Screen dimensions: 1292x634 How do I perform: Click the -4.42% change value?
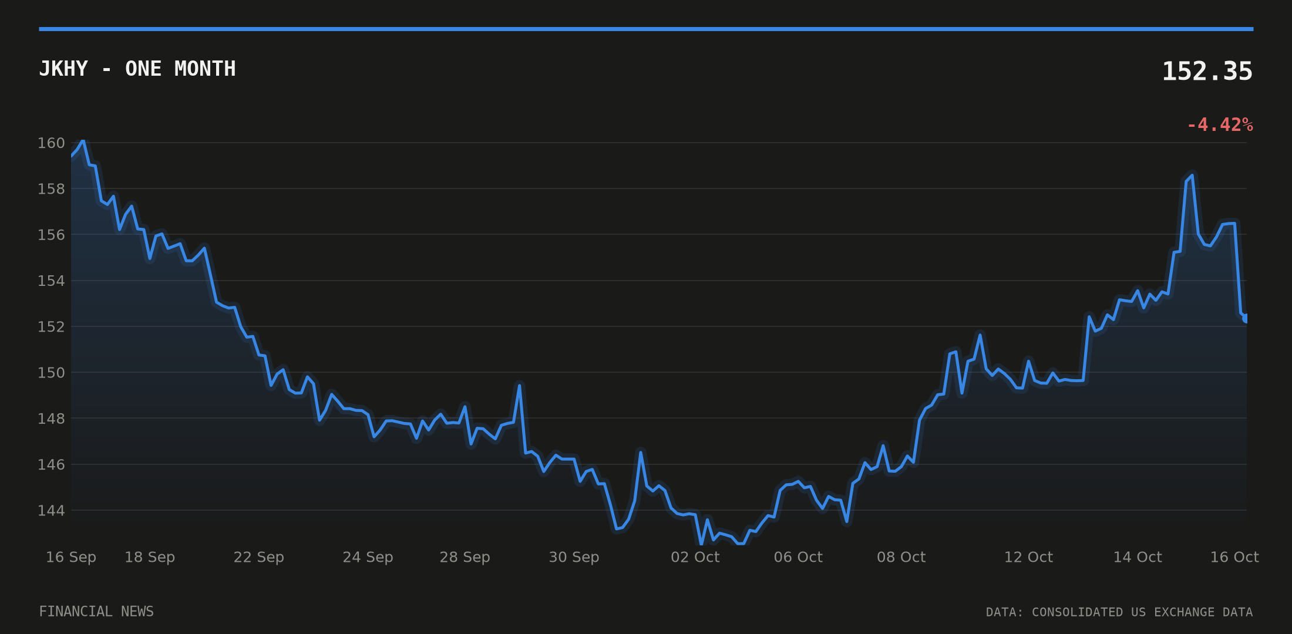click(x=1220, y=125)
